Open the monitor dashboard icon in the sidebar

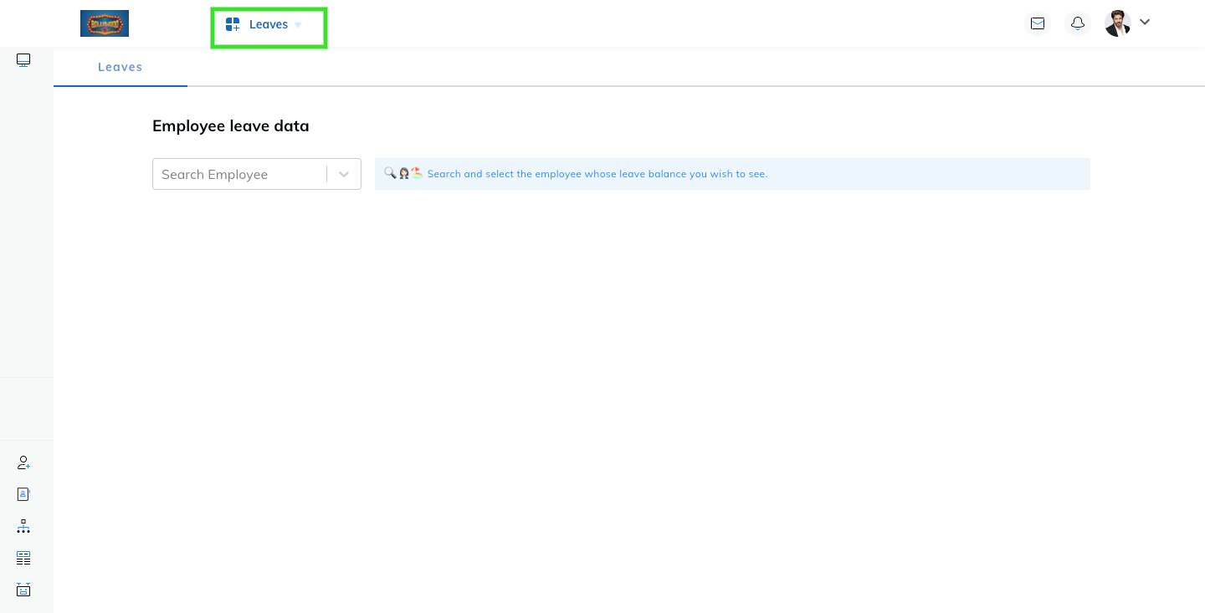pyautogui.click(x=23, y=60)
